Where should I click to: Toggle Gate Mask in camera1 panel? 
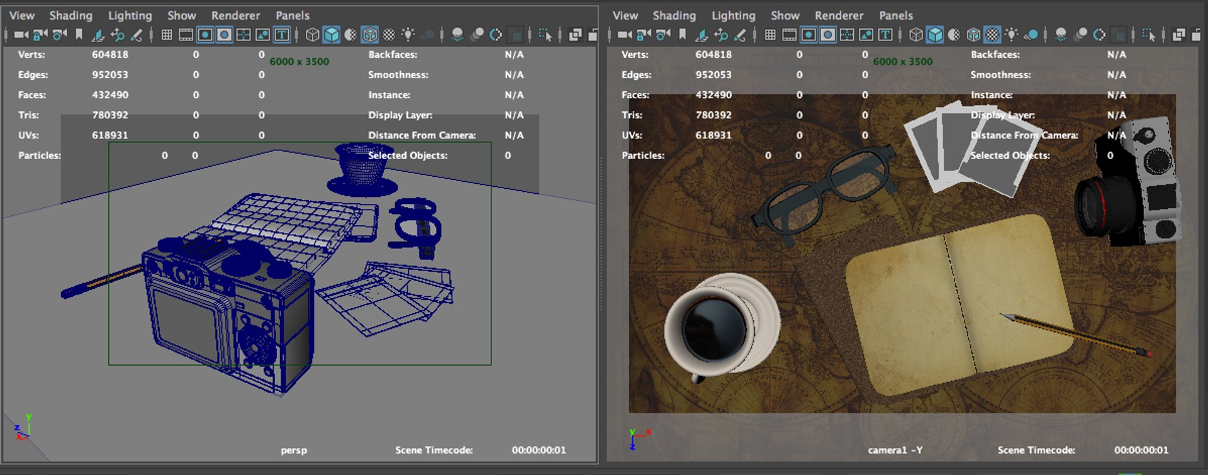[828, 35]
